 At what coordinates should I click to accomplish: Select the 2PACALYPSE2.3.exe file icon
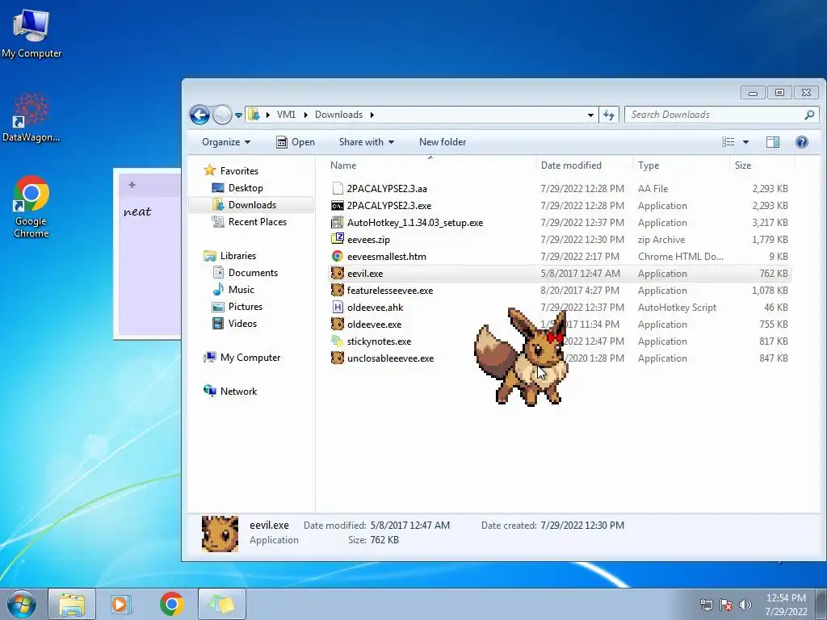tap(338, 206)
